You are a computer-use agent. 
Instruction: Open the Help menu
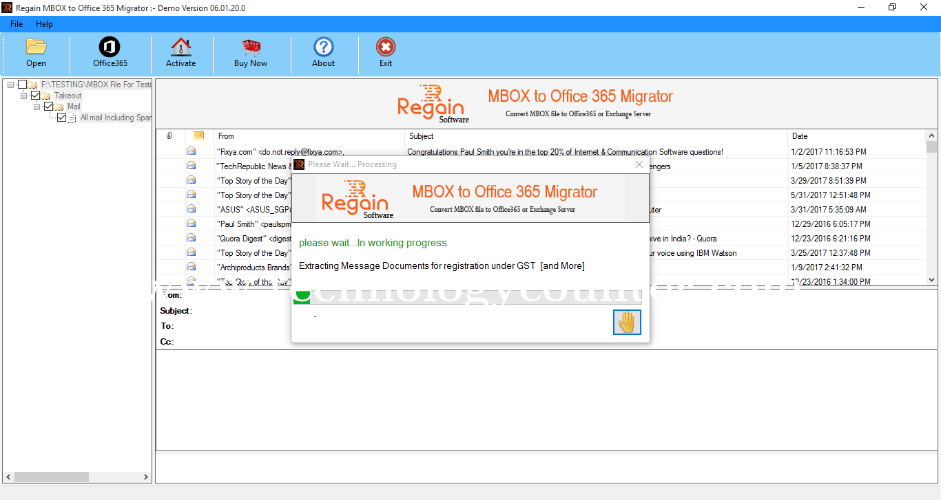[x=44, y=24]
